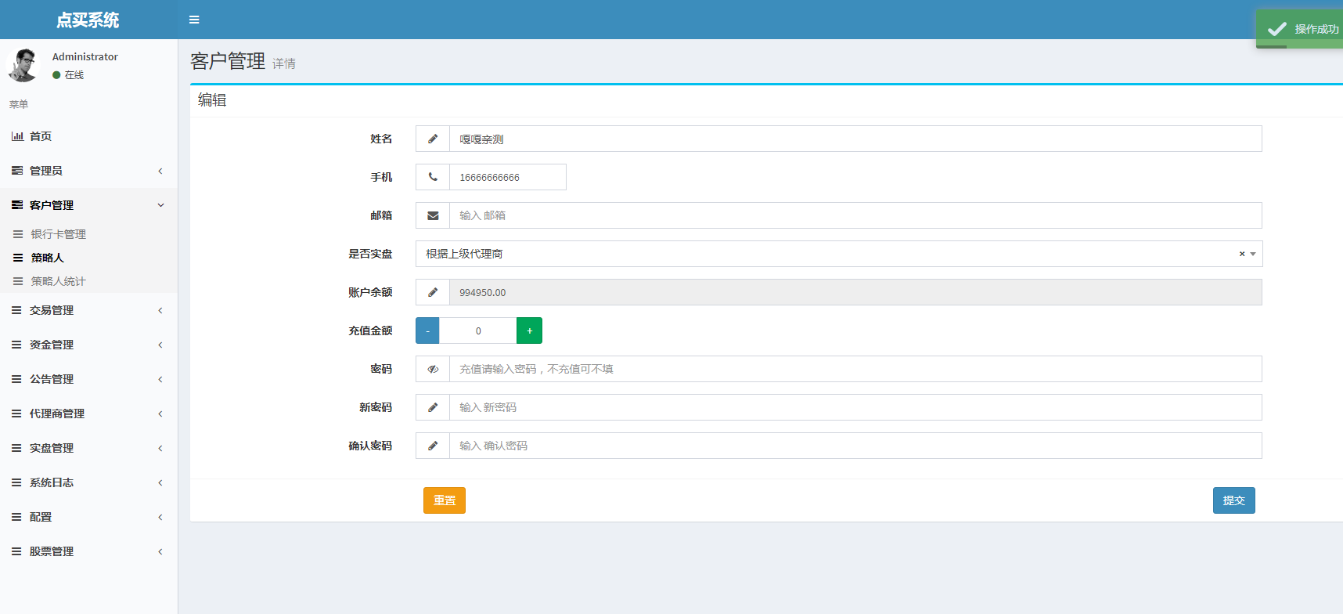This screenshot has width=1343, height=614.
Task: Open the 银行卡管理 submenu item
Action: tap(59, 234)
